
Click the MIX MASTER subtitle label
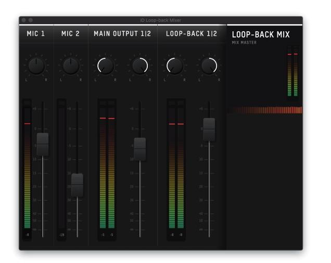click(244, 43)
